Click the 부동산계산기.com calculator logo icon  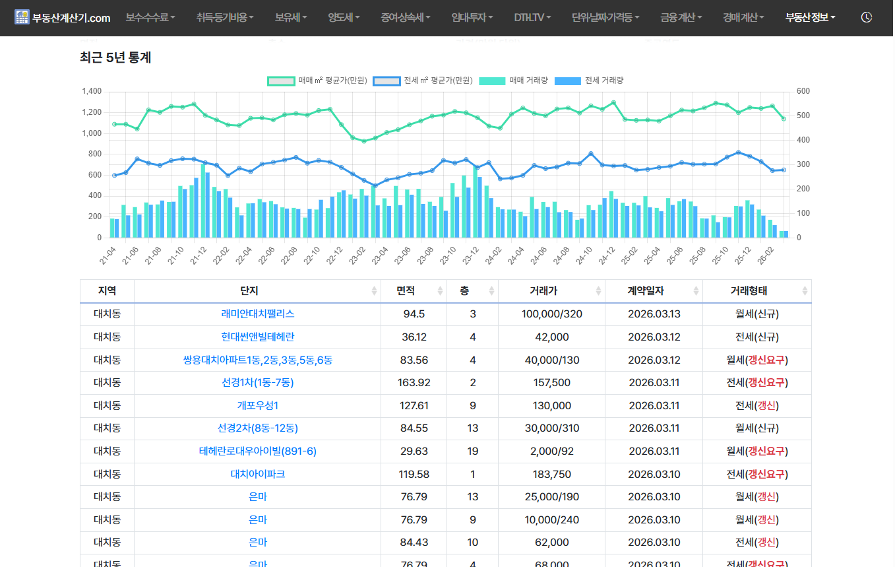coord(22,18)
